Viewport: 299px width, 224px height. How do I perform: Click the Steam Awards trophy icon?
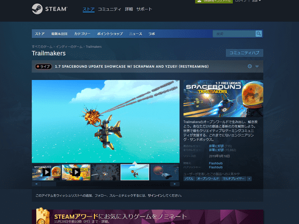coord(43,216)
